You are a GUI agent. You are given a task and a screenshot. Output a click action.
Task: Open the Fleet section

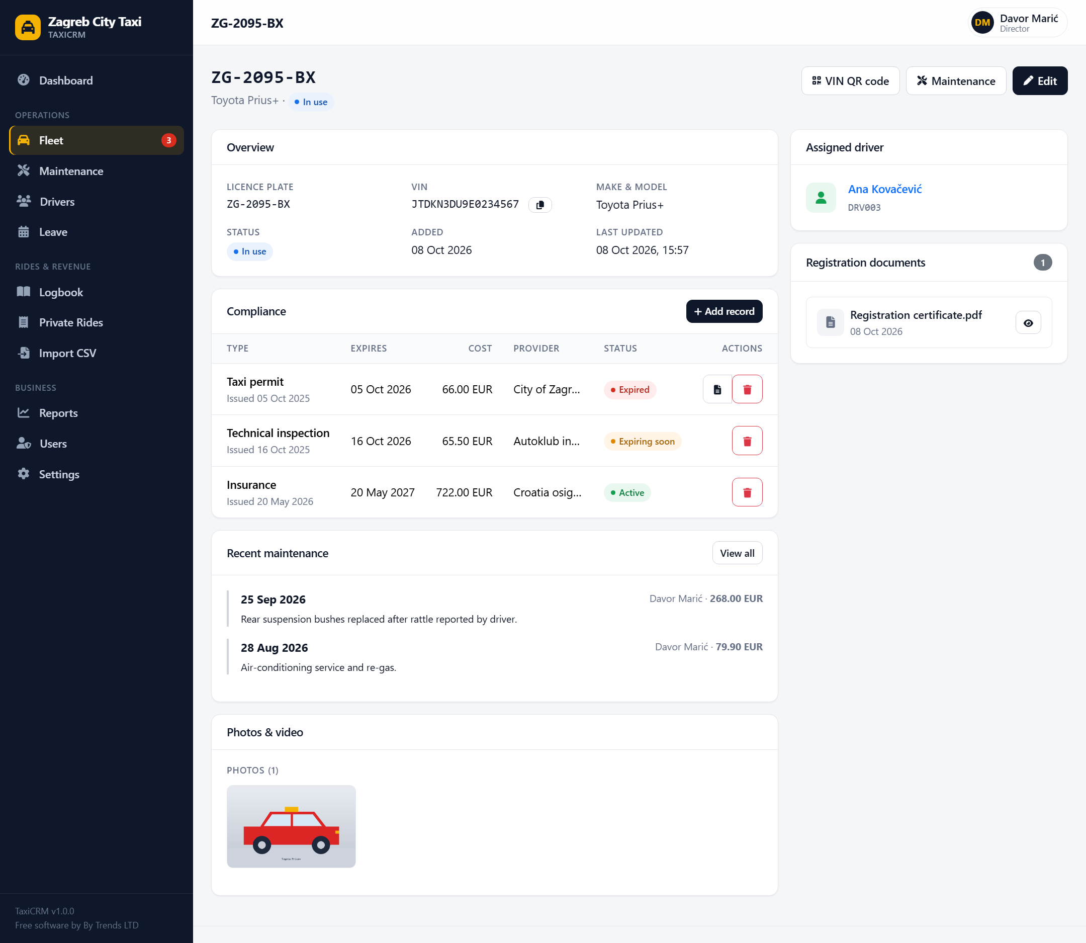97,140
